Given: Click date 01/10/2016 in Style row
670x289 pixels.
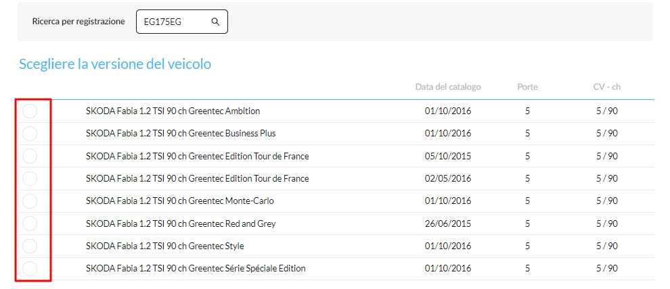Looking at the screenshot, I should [448, 246].
